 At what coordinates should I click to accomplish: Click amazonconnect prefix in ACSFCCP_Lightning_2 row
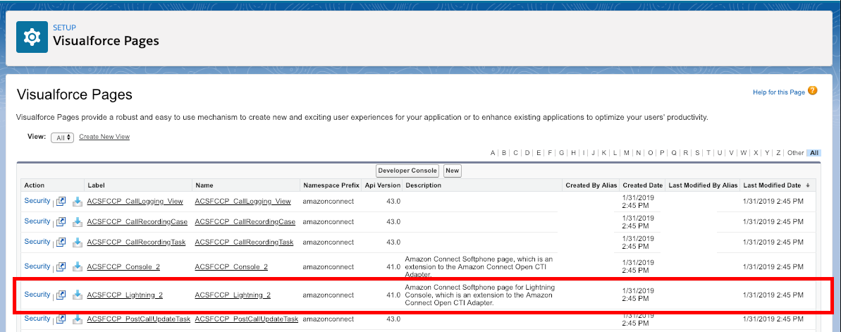tap(329, 295)
